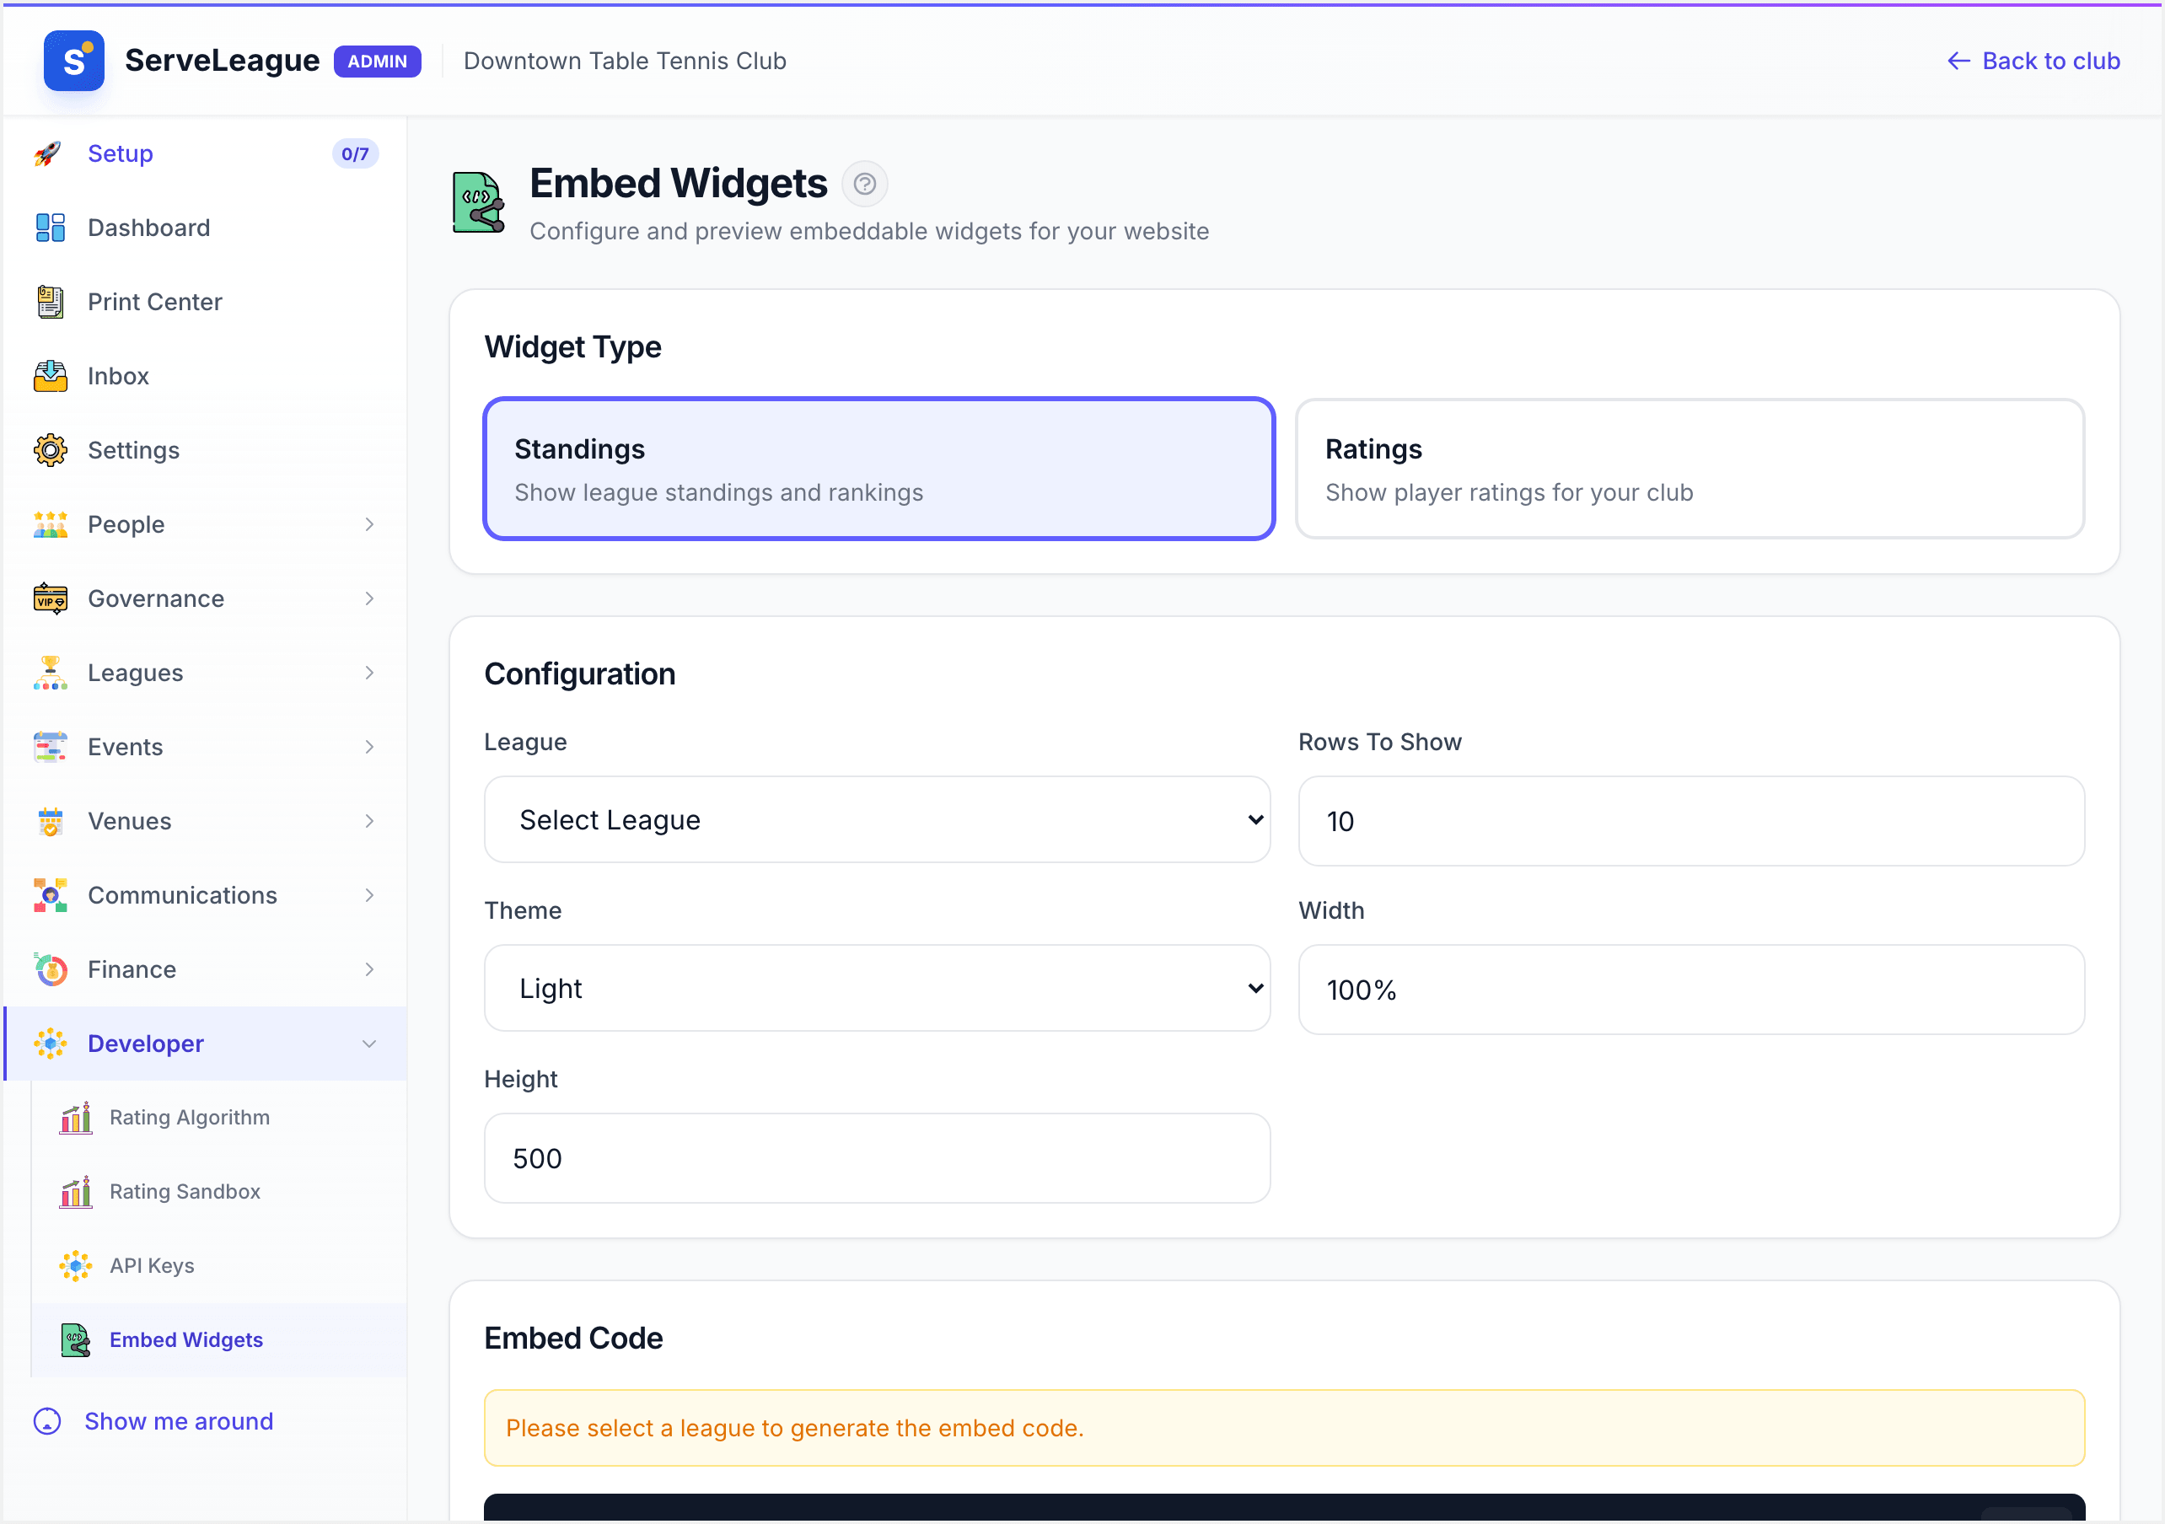Click the Communications icon
The width and height of the screenshot is (2165, 1524).
(x=50, y=895)
